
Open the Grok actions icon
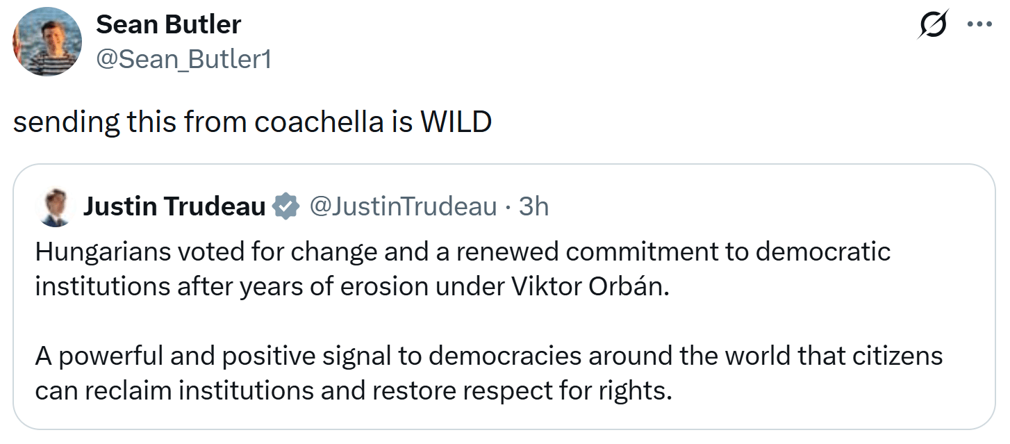click(931, 25)
